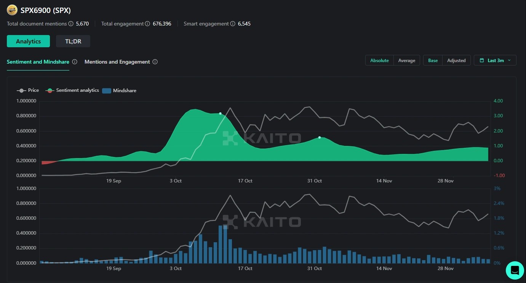526x283 pixels.
Task: Switch to Average view mode
Action: click(x=406, y=60)
